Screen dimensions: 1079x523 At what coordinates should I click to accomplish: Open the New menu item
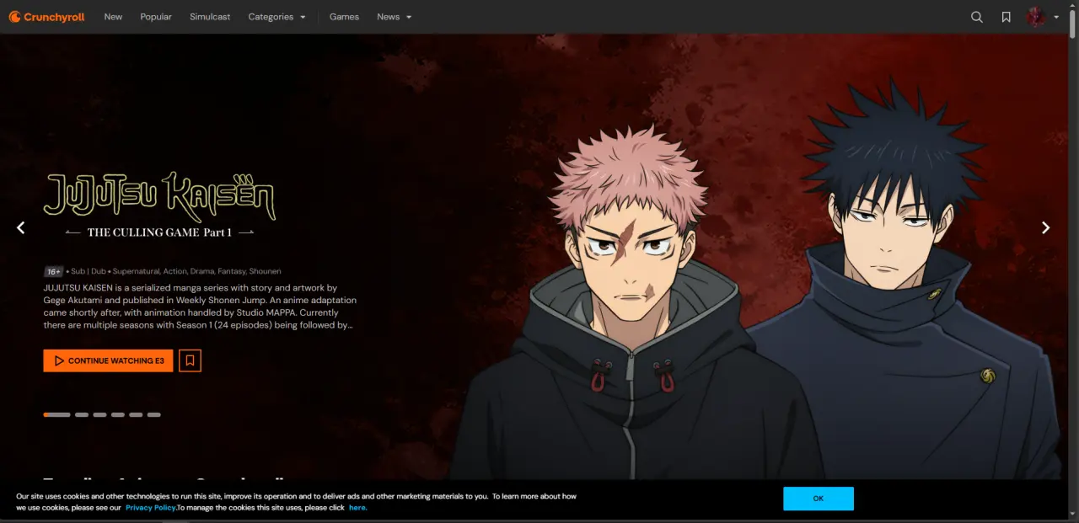tap(113, 17)
